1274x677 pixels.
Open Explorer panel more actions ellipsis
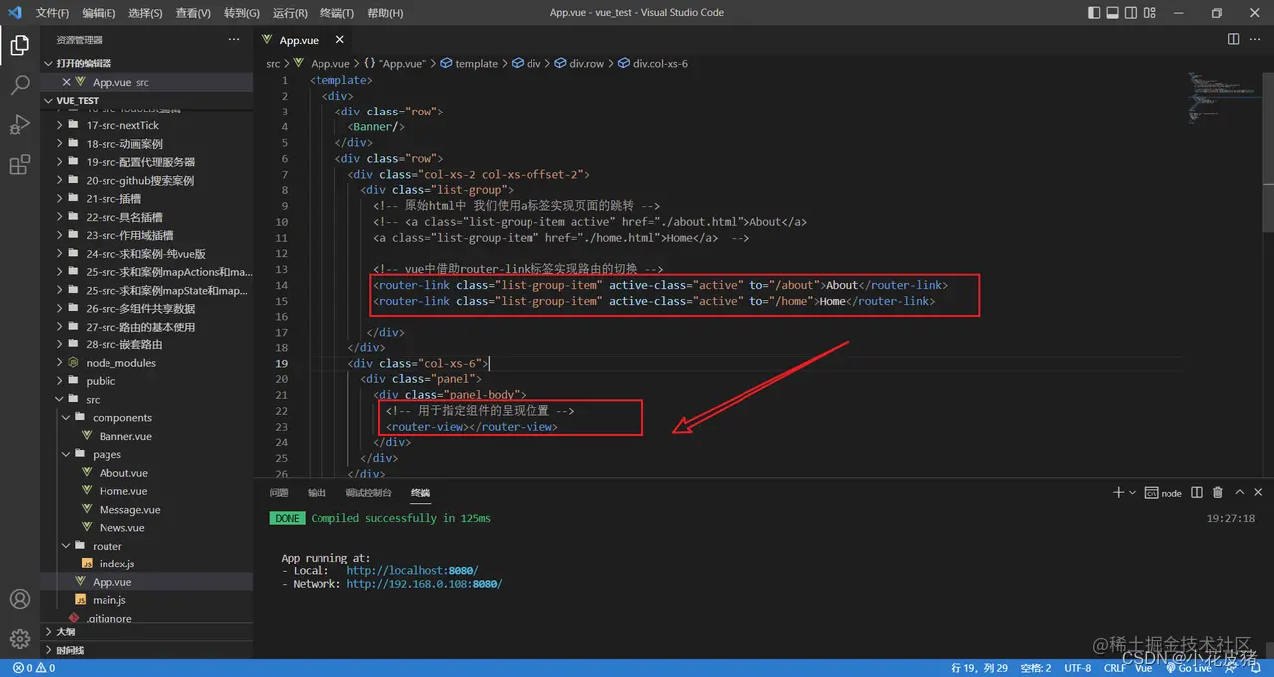click(234, 39)
